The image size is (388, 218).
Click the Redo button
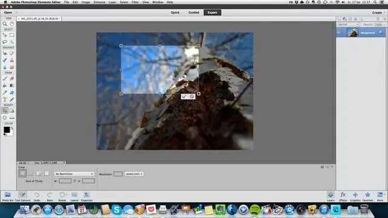(x=50, y=196)
